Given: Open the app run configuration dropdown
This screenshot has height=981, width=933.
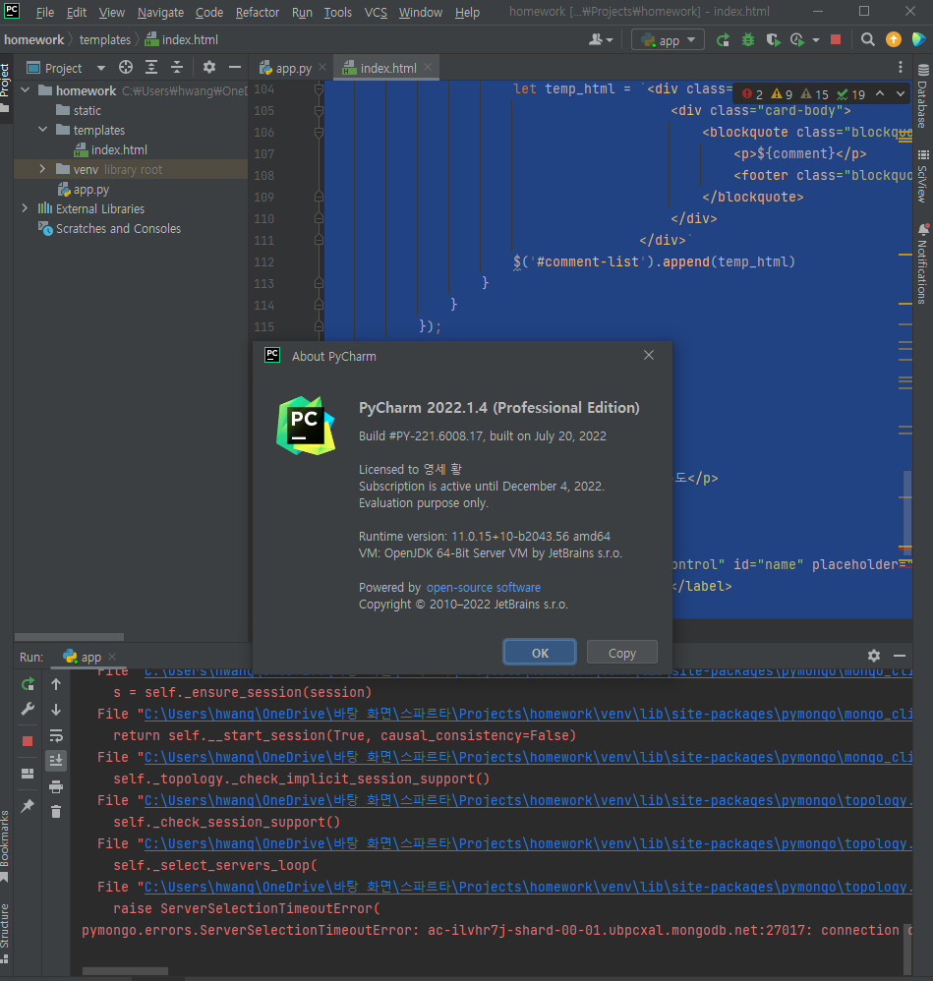Looking at the screenshot, I should tap(668, 40).
